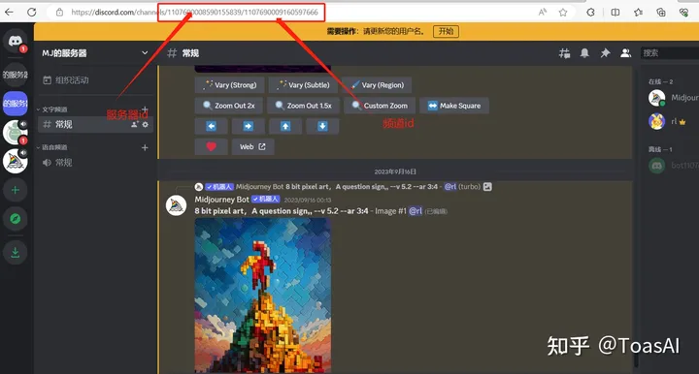Click the Download Apps icon
Viewport: 699px width, 374px height.
click(x=16, y=253)
